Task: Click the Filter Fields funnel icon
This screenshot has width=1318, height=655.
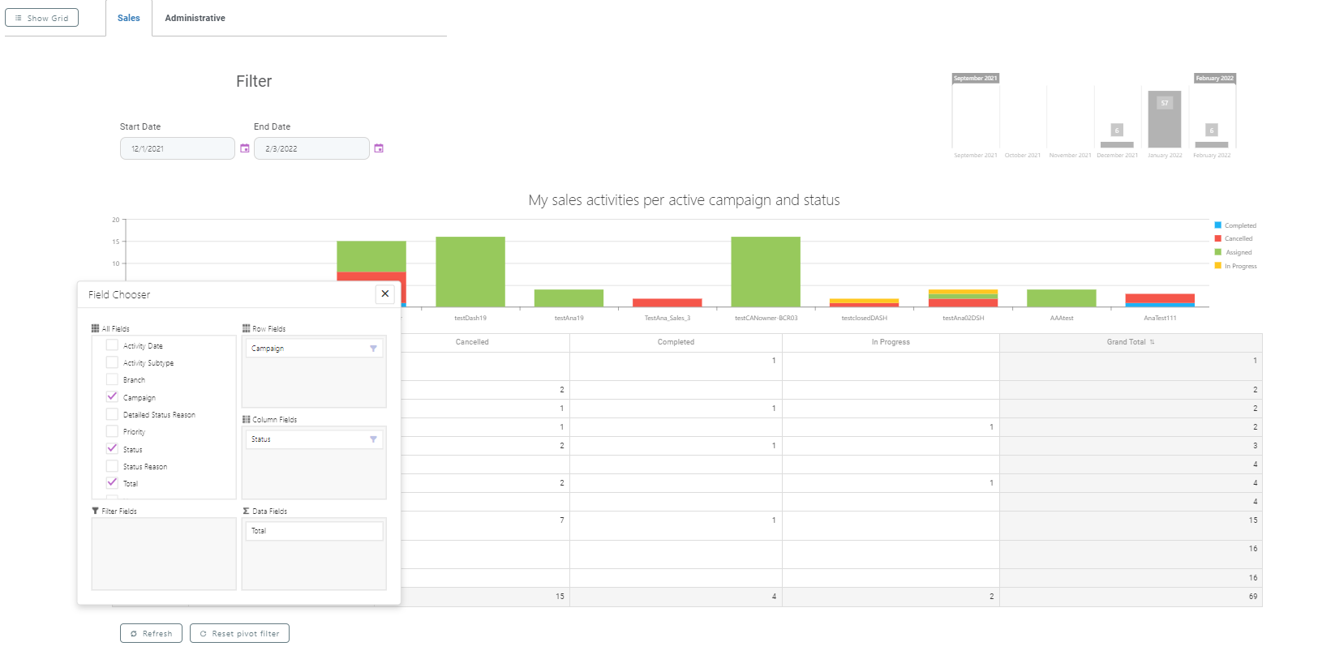Action: pyautogui.click(x=95, y=512)
